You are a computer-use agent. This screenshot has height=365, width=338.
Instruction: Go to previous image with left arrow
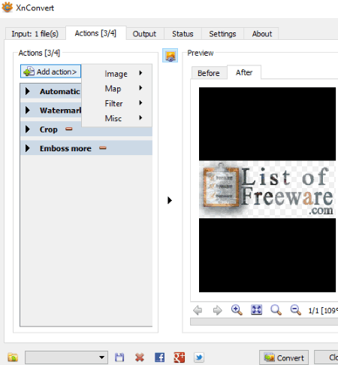coord(198,310)
